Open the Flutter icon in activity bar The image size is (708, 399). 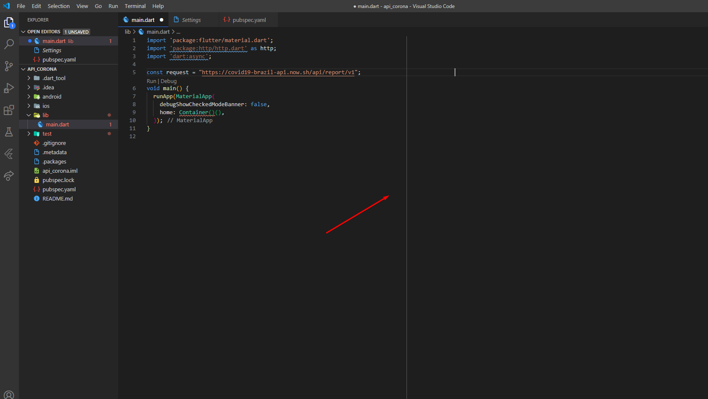(9, 154)
